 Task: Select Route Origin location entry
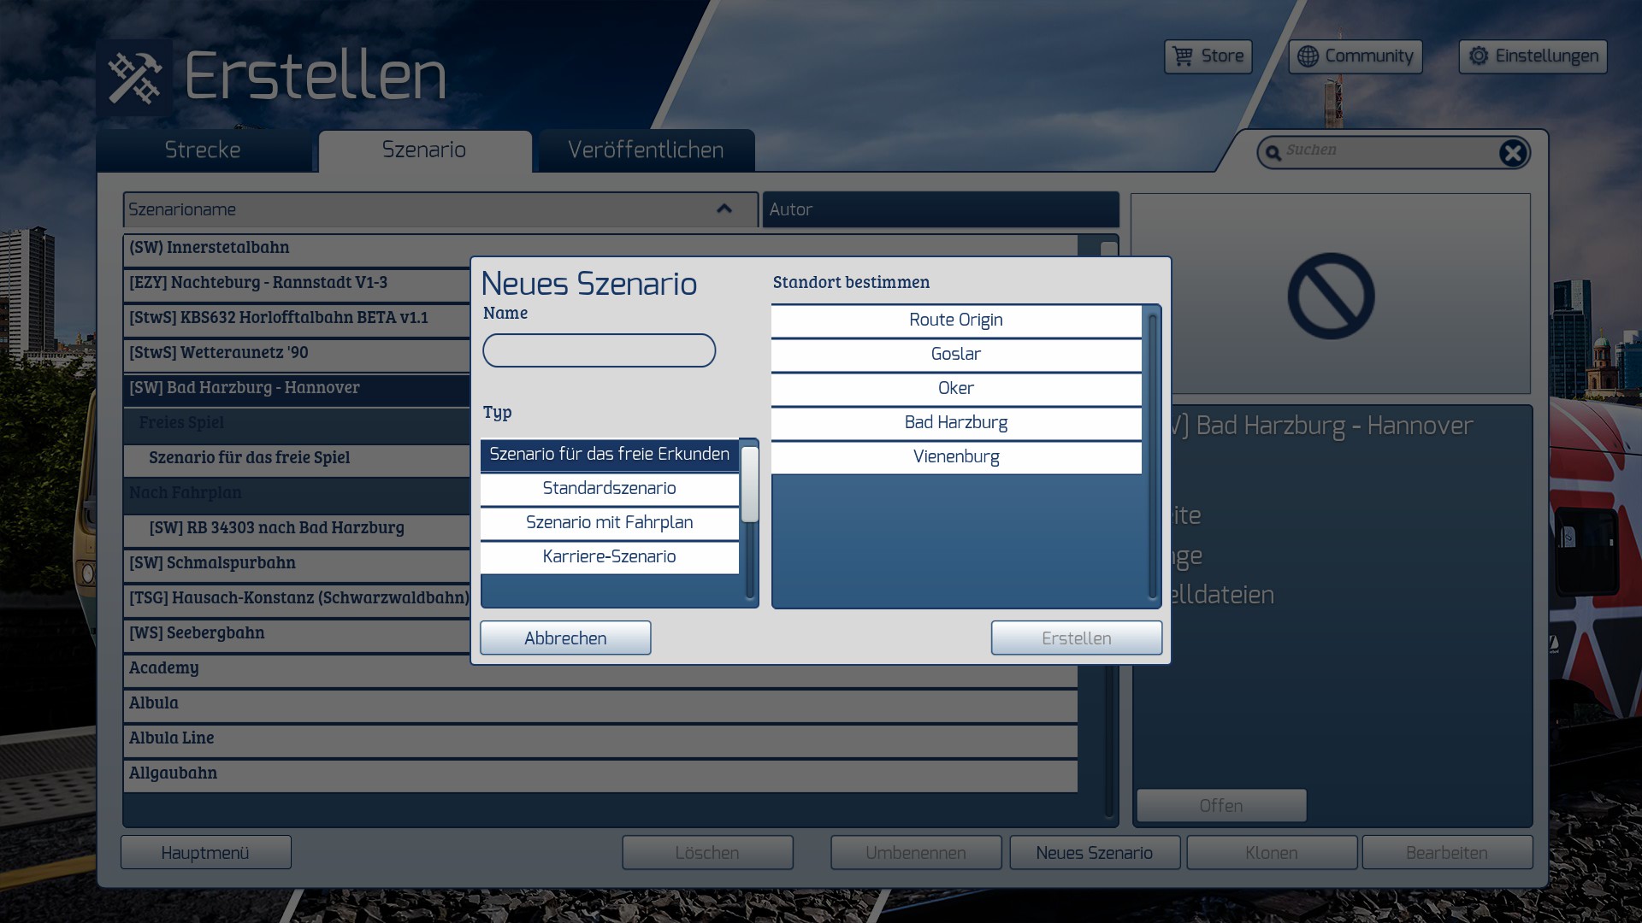pyautogui.click(x=955, y=320)
